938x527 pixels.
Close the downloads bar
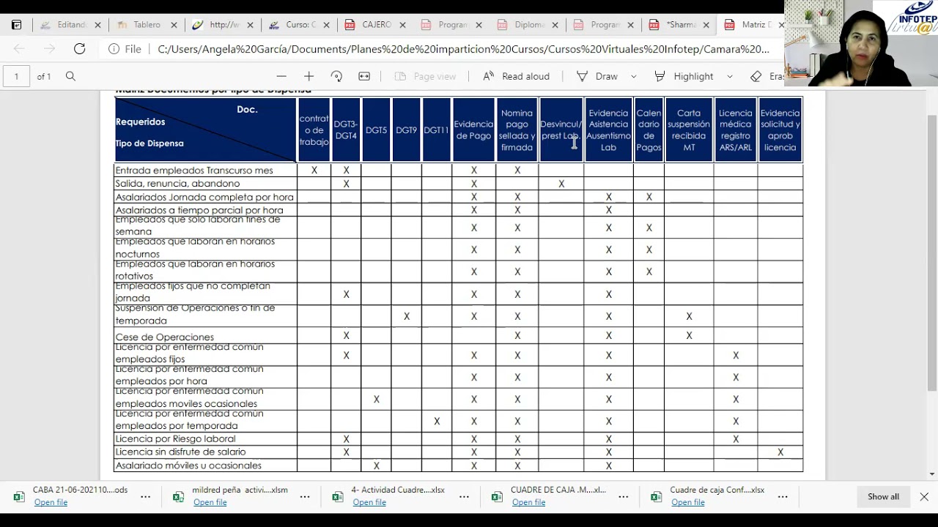coord(924,496)
